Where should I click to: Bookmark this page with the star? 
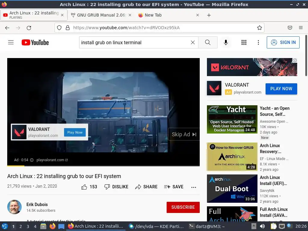click(259, 28)
